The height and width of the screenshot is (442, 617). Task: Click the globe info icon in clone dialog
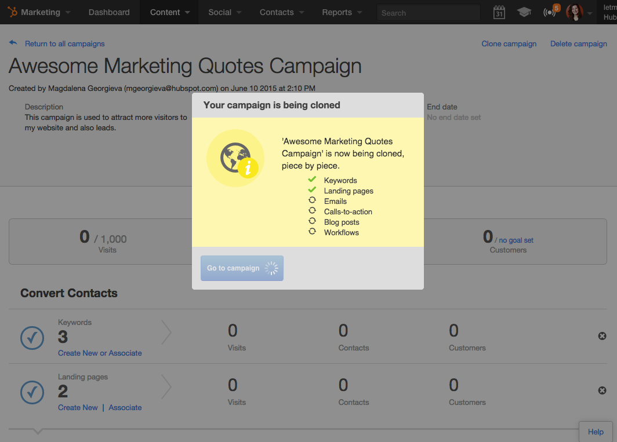click(x=235, y=158)
